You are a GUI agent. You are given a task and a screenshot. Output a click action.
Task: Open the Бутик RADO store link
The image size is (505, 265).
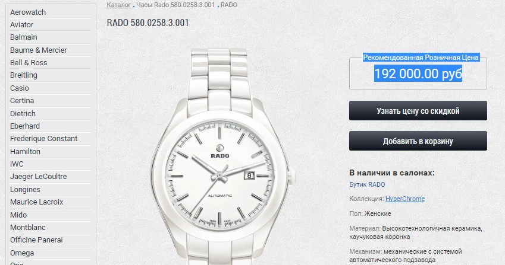[x=367, y=184]
